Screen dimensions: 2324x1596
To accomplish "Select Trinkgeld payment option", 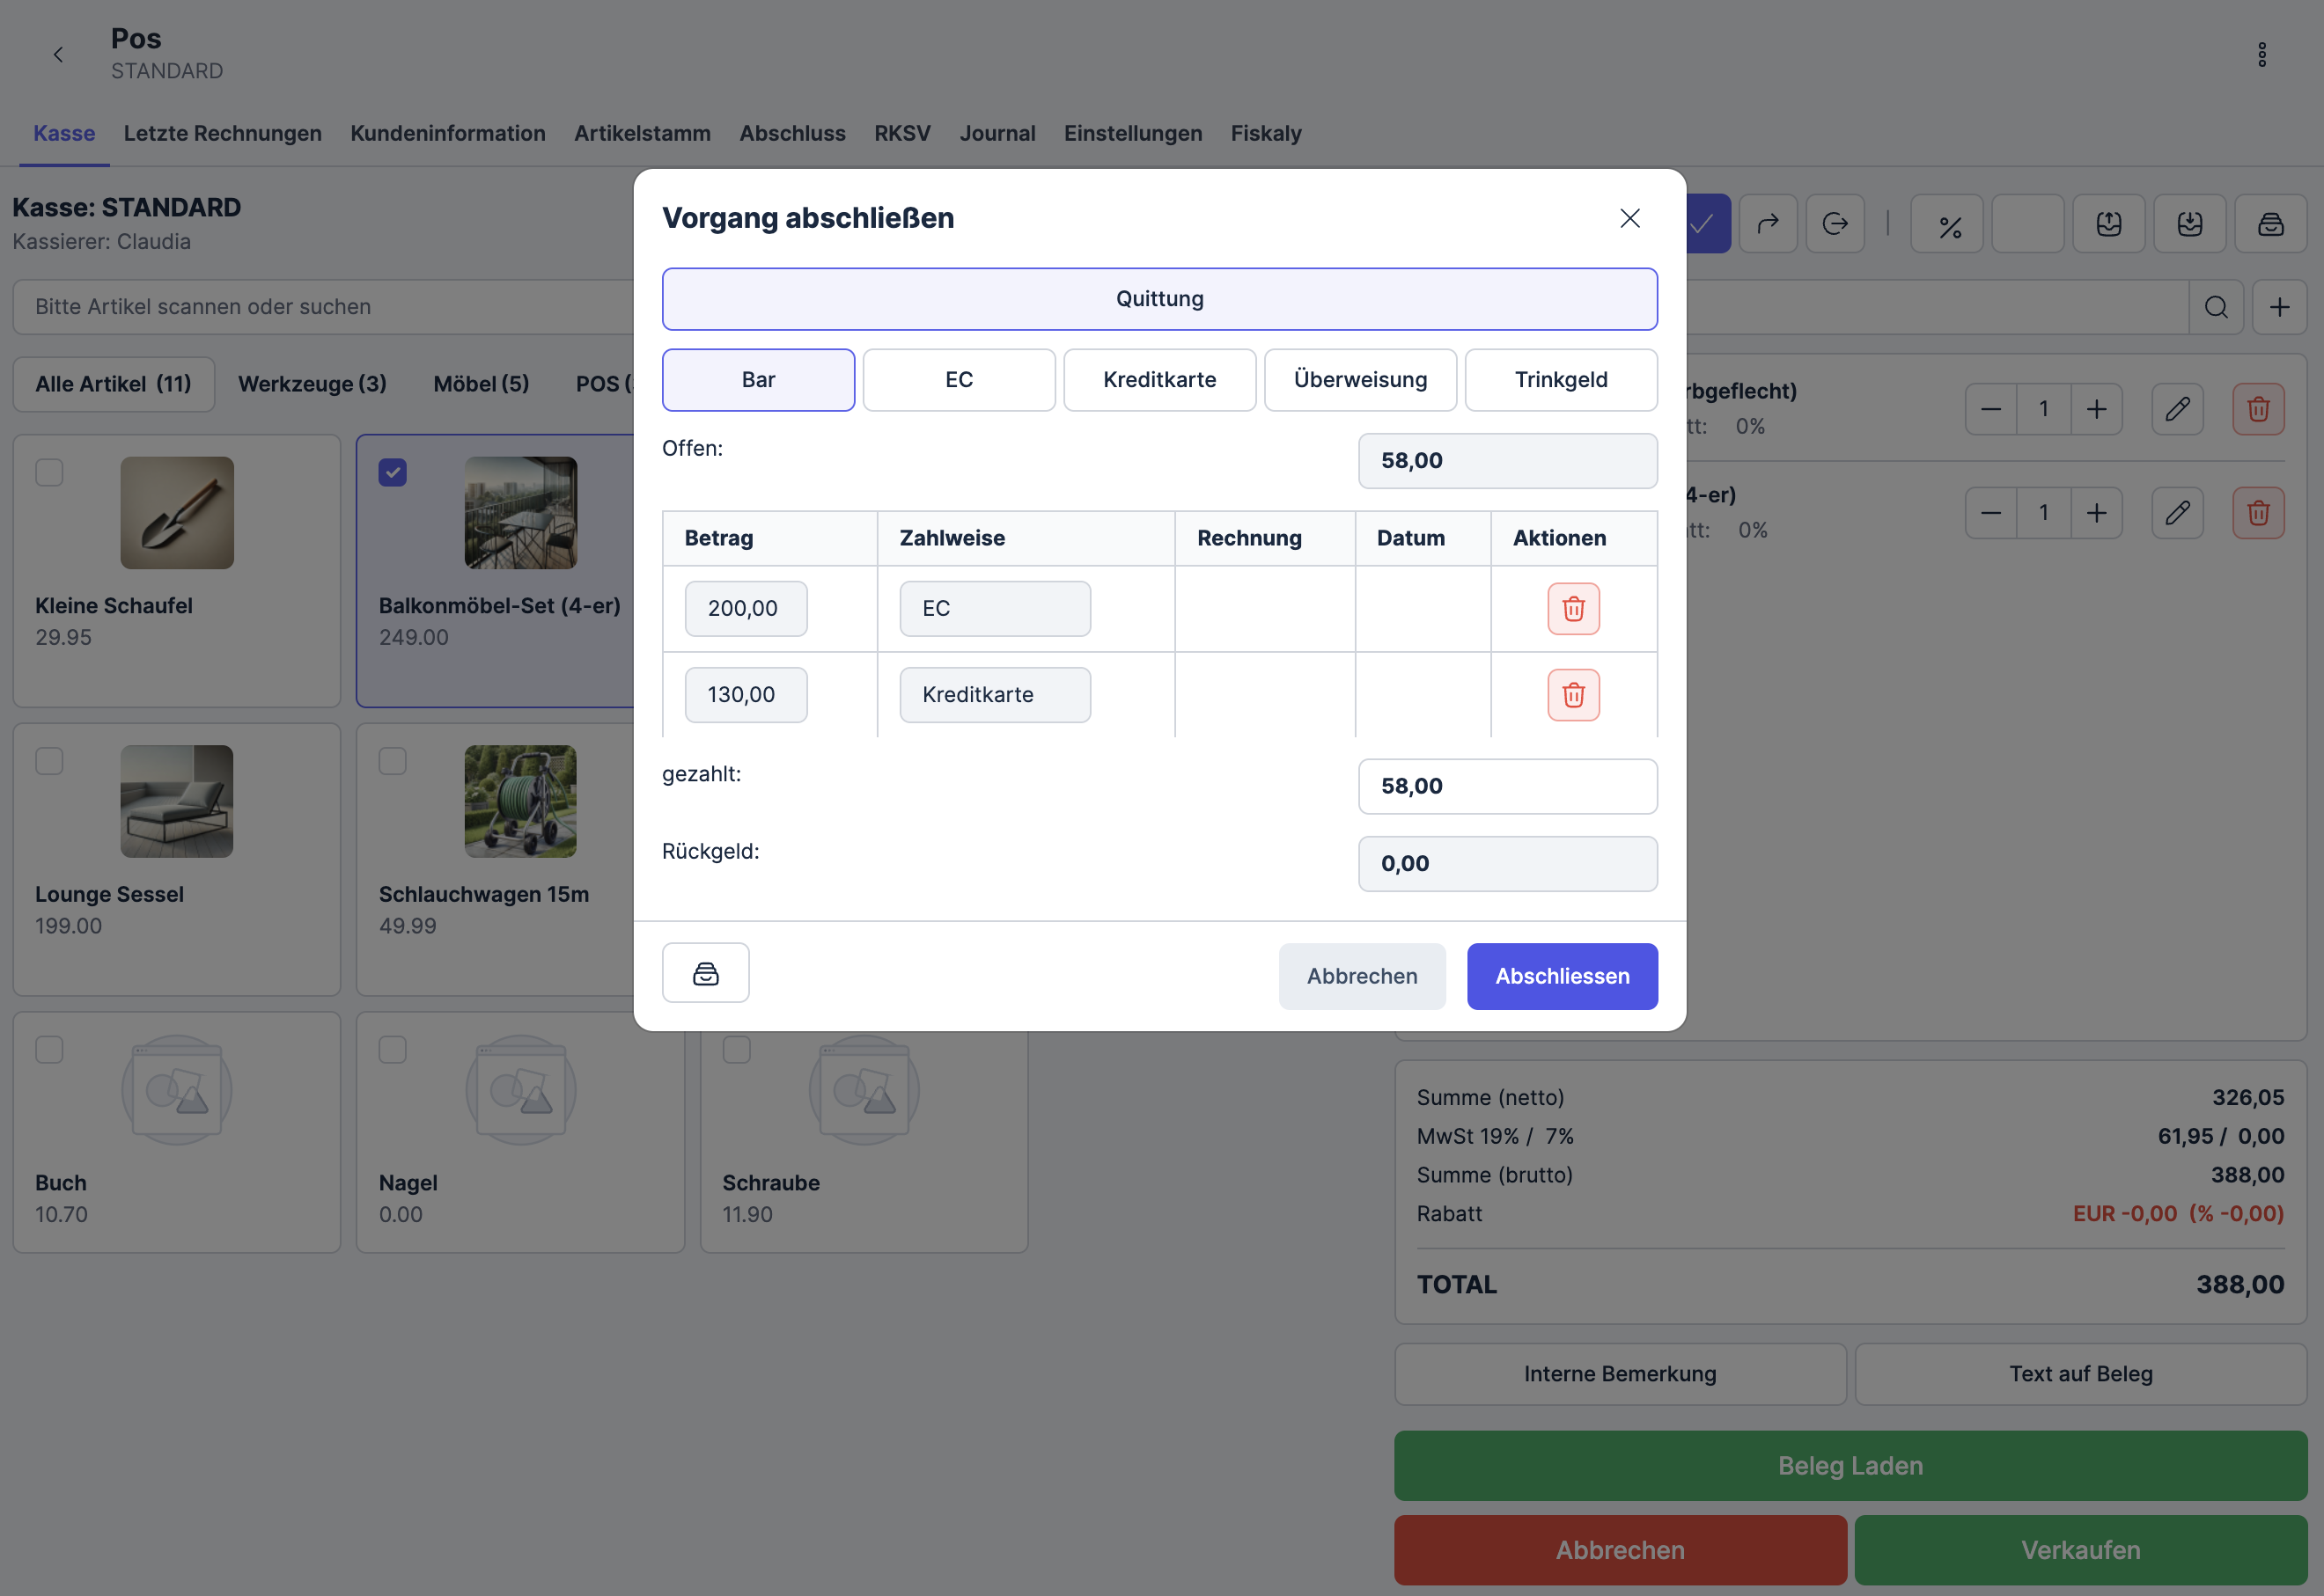I will tap(1560, 380).
